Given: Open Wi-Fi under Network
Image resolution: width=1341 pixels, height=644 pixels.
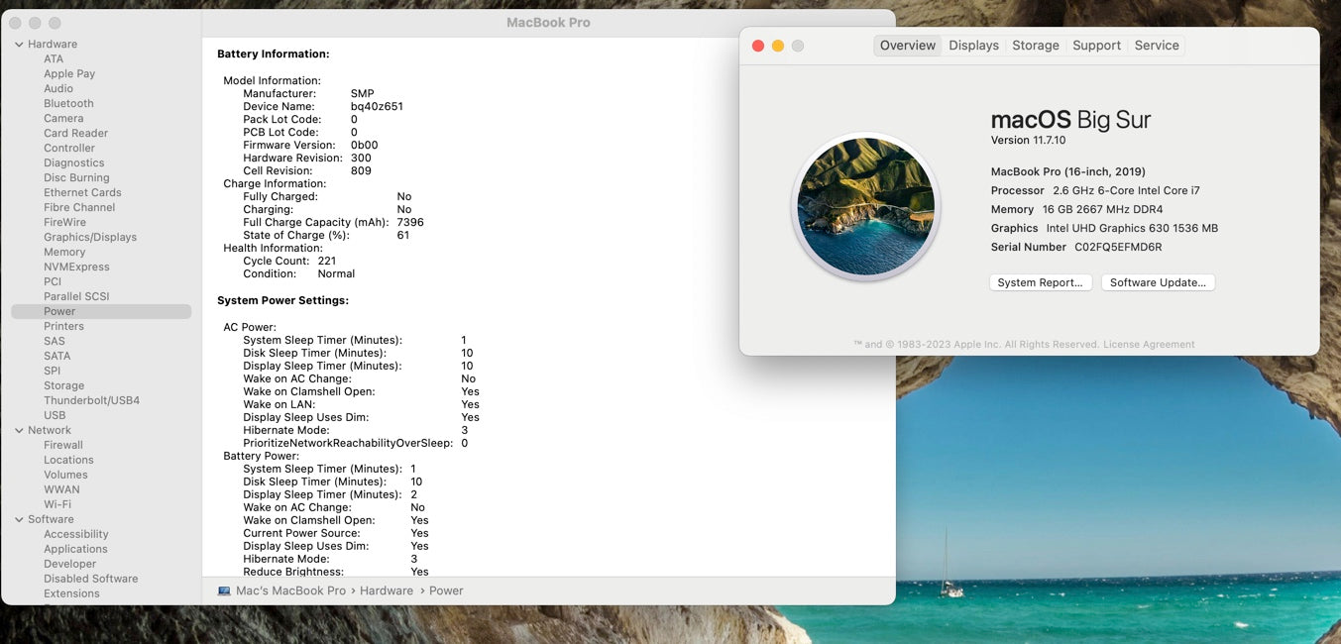Looking at the screenshot, I should click(x=57, y=504).
